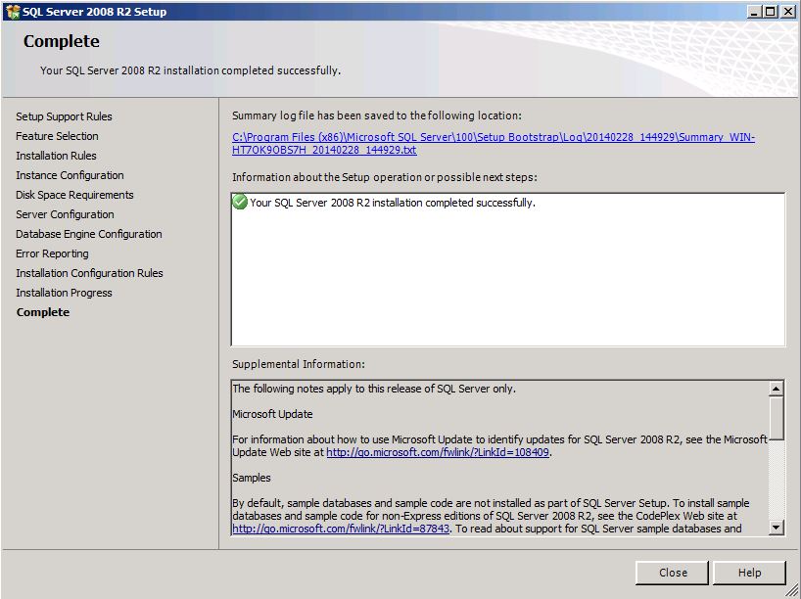Click the green success checkmark icon

(240, 203)
